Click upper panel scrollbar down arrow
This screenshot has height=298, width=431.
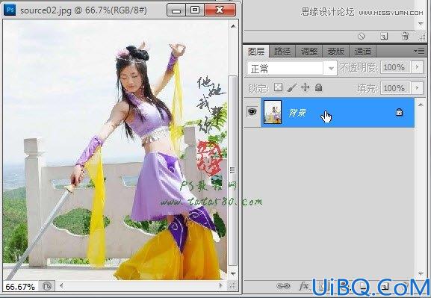[x=421, y=24]
